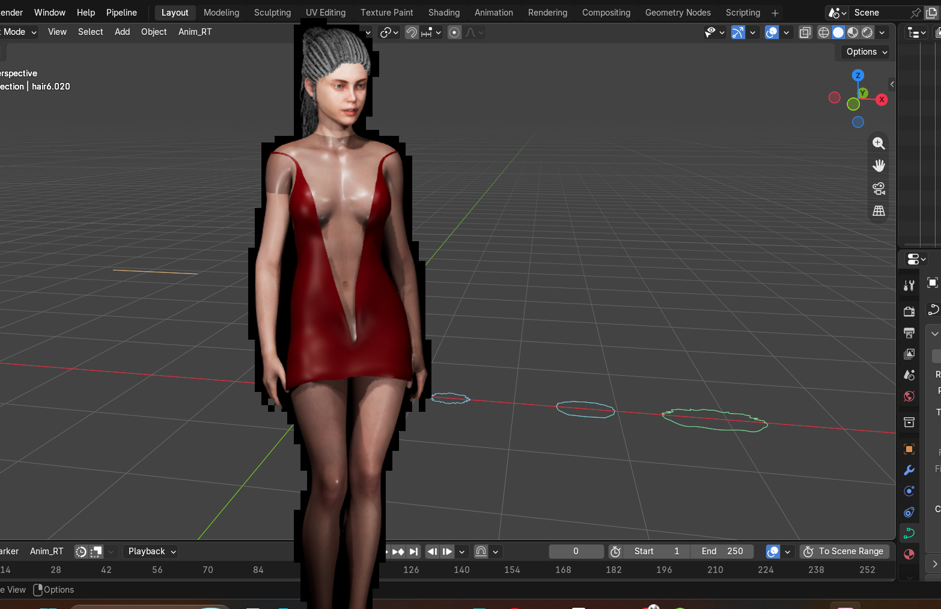Open the Object properties tab
Image resolution: width=941 pixels, height=609 pixels.
click(x=909, y=449)
